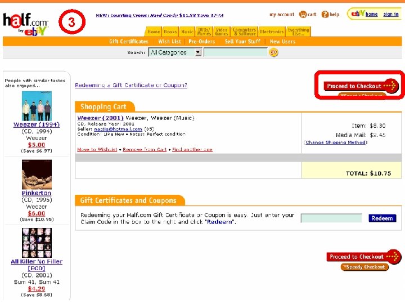Click the TOTAL: $10.75 text
The height and width of the screenshot is (304, 405).
pos(368,173)
